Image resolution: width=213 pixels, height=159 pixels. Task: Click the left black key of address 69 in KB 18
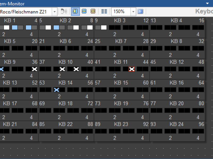(x=42, y=110)
